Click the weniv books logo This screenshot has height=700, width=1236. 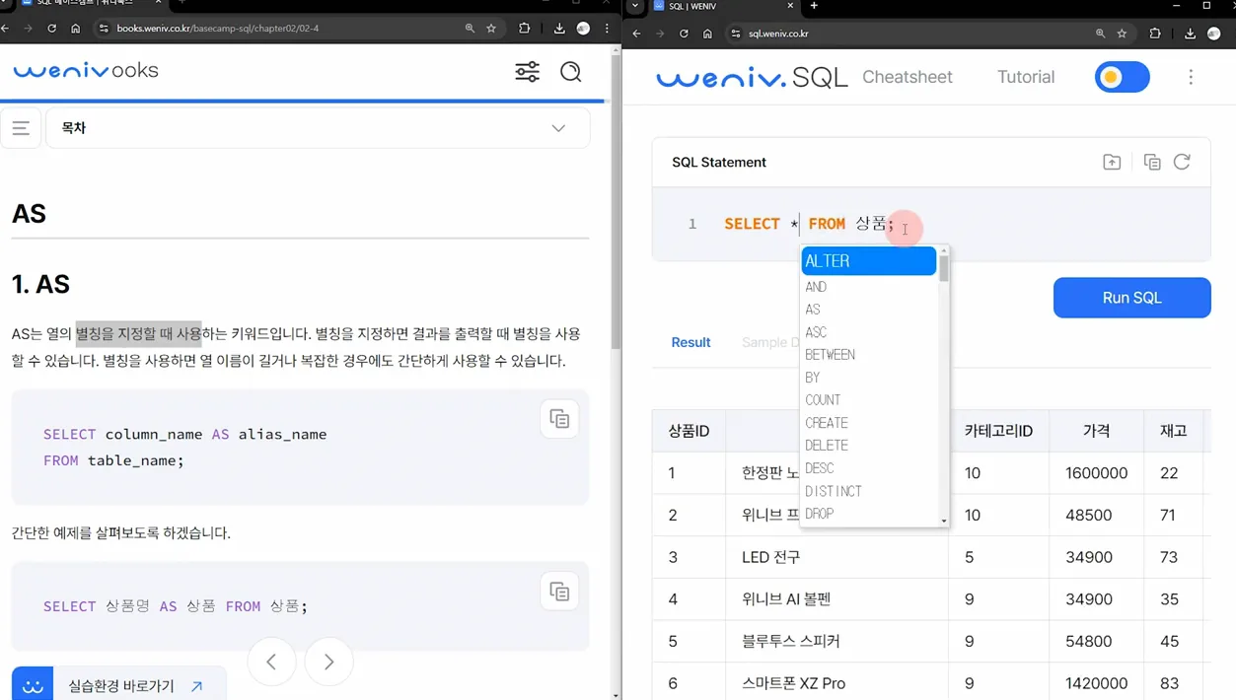point(86,71)
